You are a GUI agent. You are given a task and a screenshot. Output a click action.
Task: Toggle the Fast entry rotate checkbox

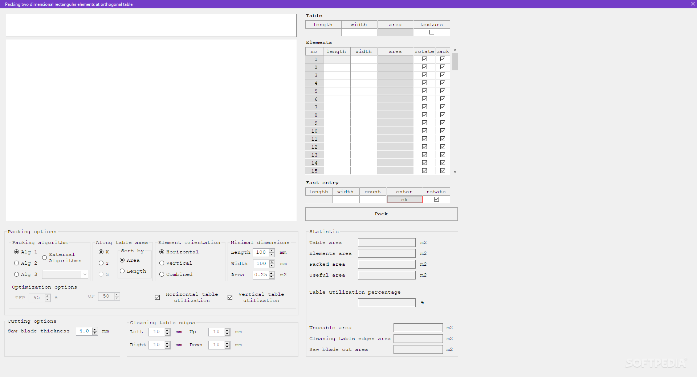point(436,199)
